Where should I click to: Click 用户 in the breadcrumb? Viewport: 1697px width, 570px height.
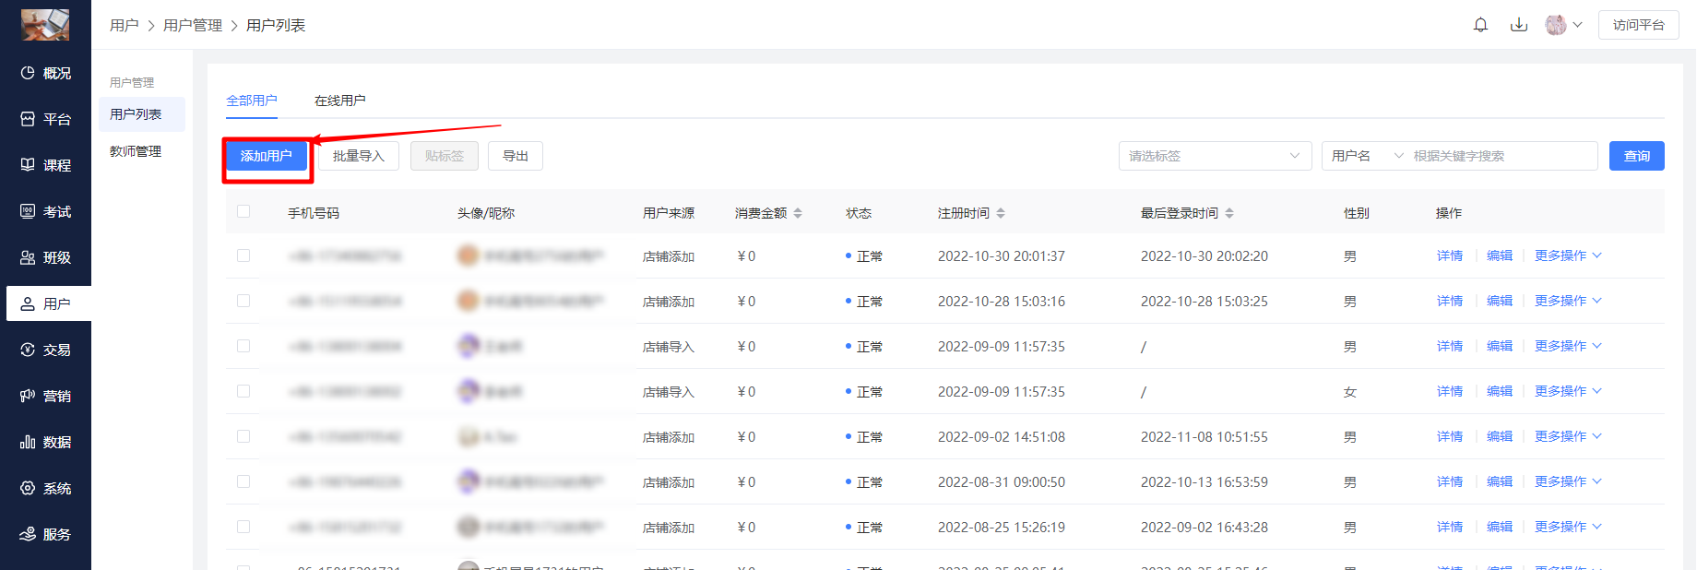(125, 25)
